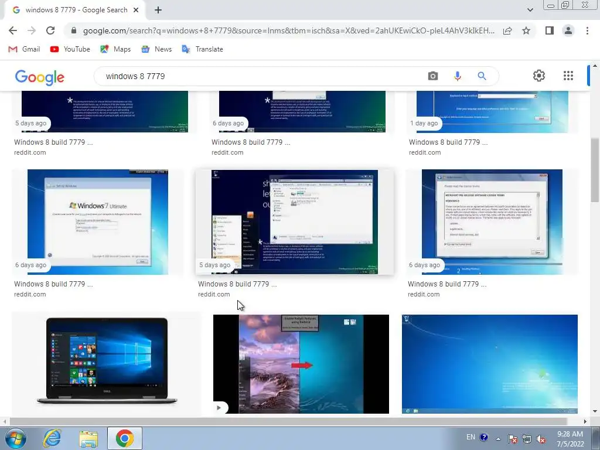Go to Google home via logo

[x=40, y=77]
